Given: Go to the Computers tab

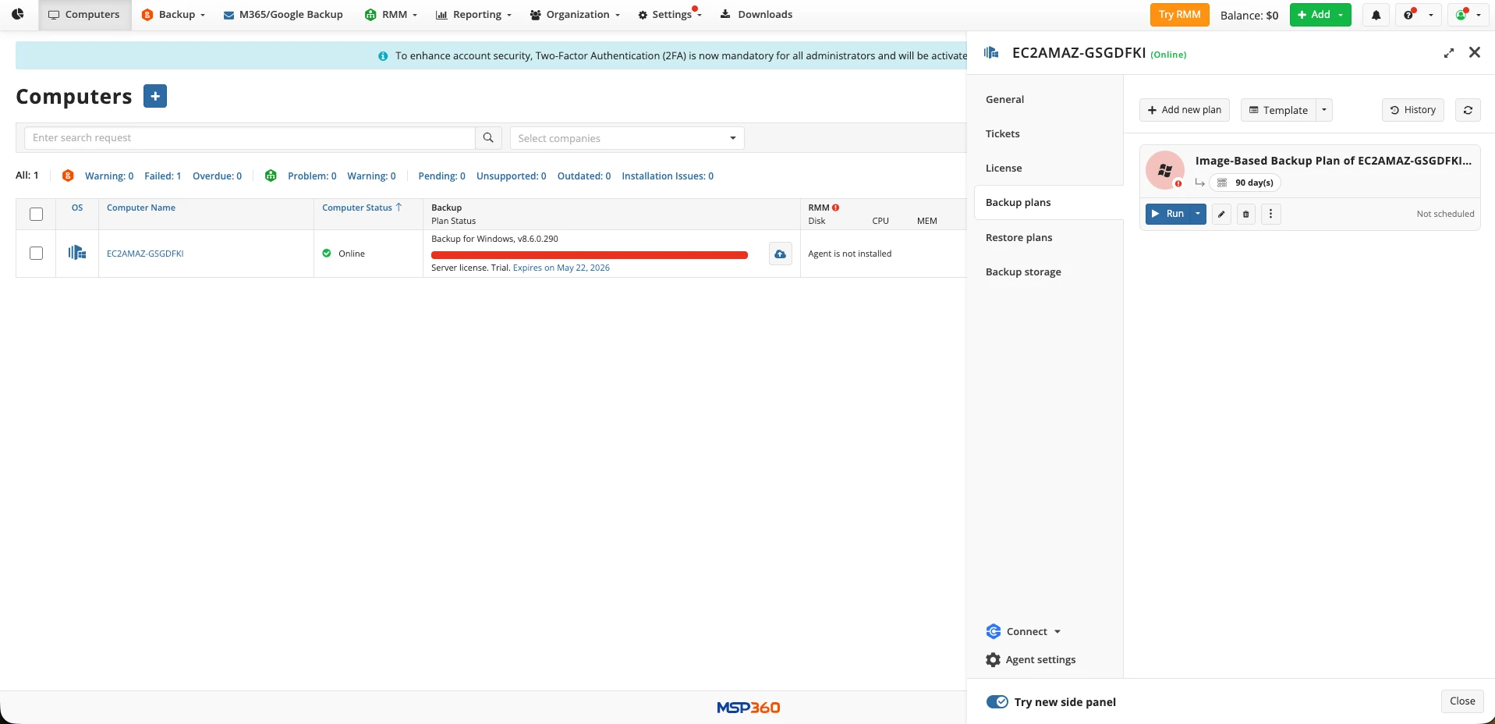Looking at the screenshot, I should 84,15.
